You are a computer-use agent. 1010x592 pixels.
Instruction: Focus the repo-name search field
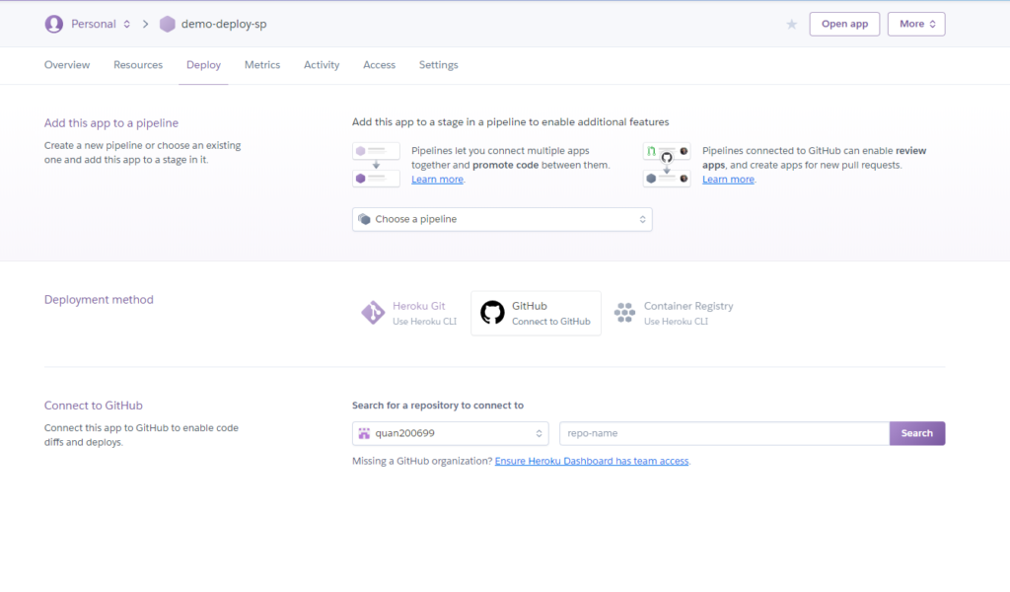click(724, 433)
